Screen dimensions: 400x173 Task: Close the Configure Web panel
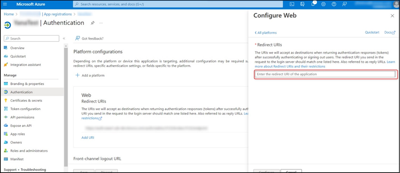point(392,16)
